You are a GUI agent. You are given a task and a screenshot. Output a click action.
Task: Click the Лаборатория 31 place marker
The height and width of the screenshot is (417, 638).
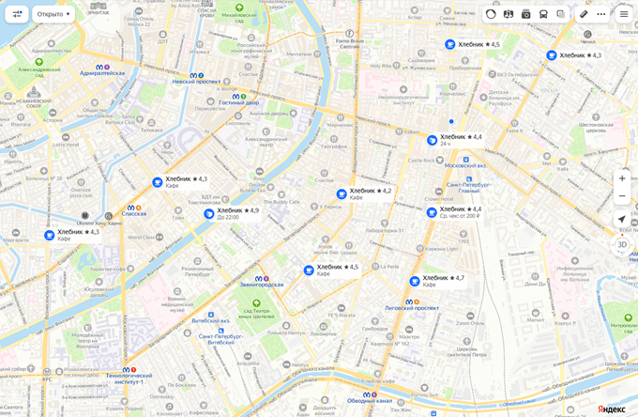point(385,224)
